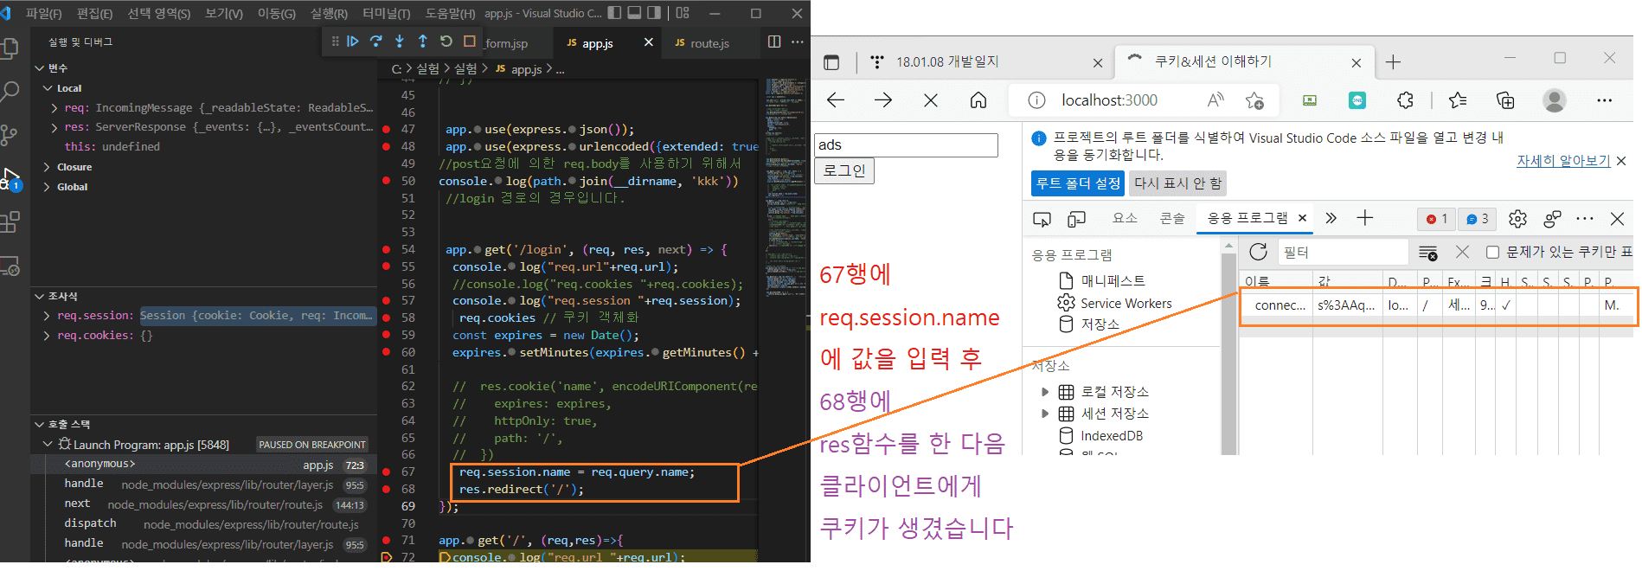Screen dimensions: 1642x571
Task: Toggle the breakpoint on line 50
Action: click(x=386, y=181)
